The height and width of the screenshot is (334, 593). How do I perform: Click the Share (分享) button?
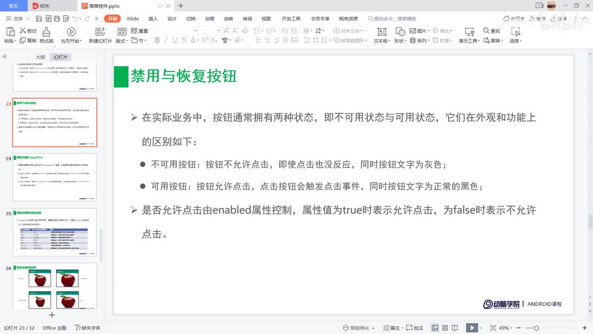pyautogui.click(x=560, y=19)
